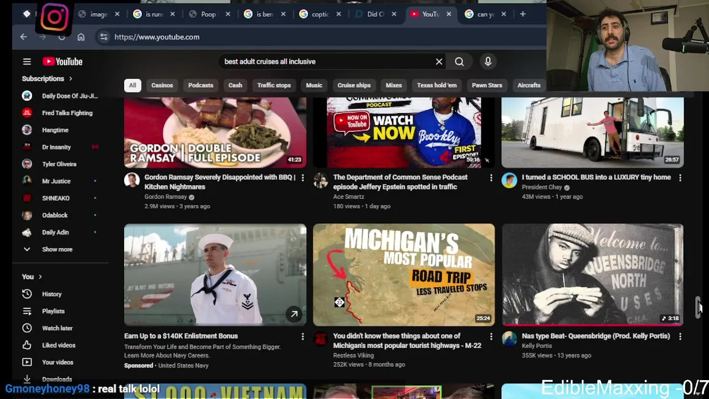Clear the search box with the X
709x399 pixels.
(x=439, y=62)
